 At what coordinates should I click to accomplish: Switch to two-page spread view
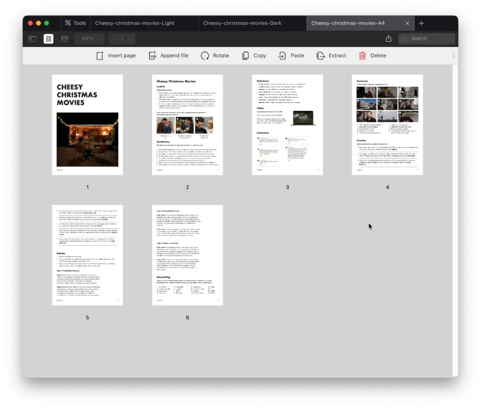pyautogui.click(x=64, y=39)
